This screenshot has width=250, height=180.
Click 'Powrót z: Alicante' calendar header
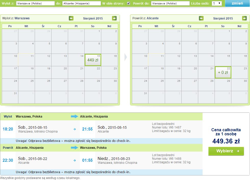click(x=145, y=18)
